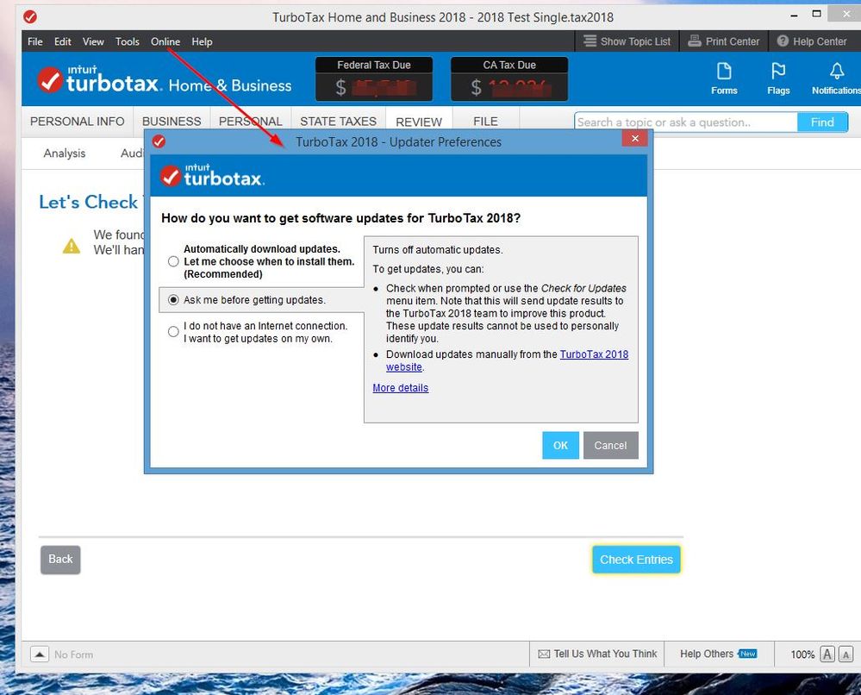Viewport: 861px width, 695px height.
Task: Close the Updater Preferences dialog
Action: click(x=635, y=139)
